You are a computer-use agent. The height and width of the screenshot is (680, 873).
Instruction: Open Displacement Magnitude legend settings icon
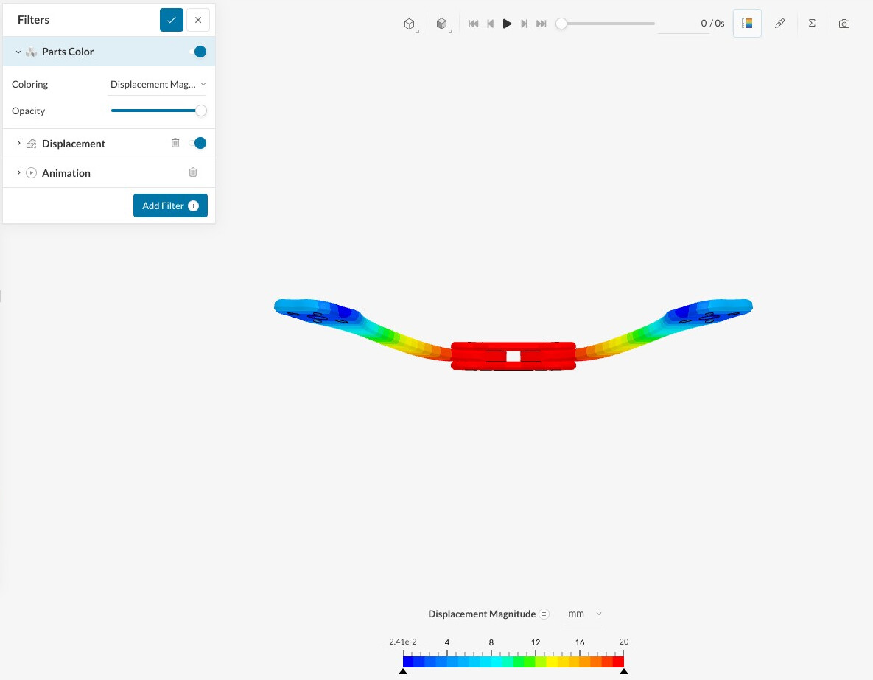point(544,614)
